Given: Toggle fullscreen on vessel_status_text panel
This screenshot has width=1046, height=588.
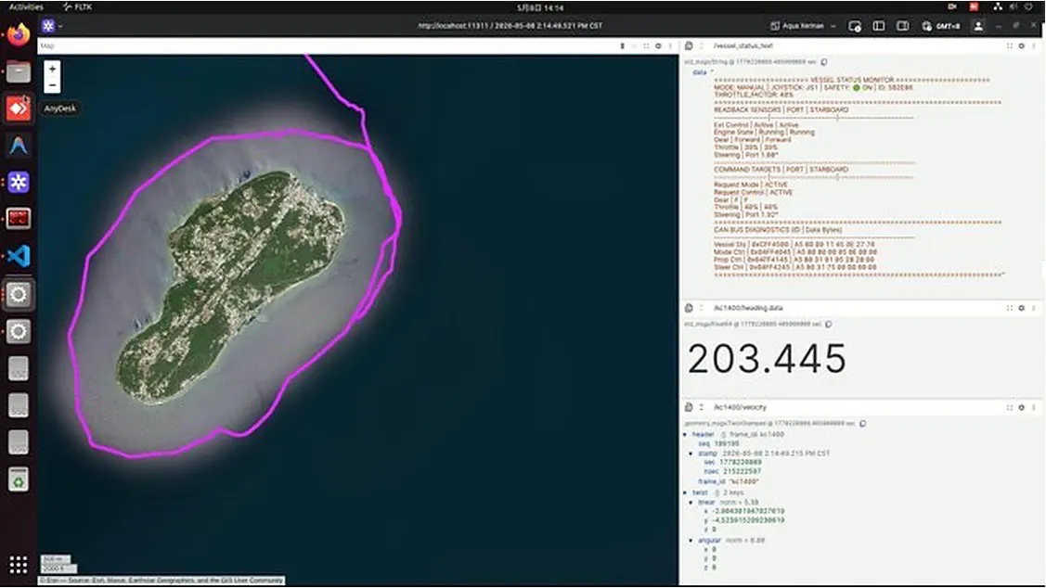Looking at the screenshot, I should click(1009, 46).
